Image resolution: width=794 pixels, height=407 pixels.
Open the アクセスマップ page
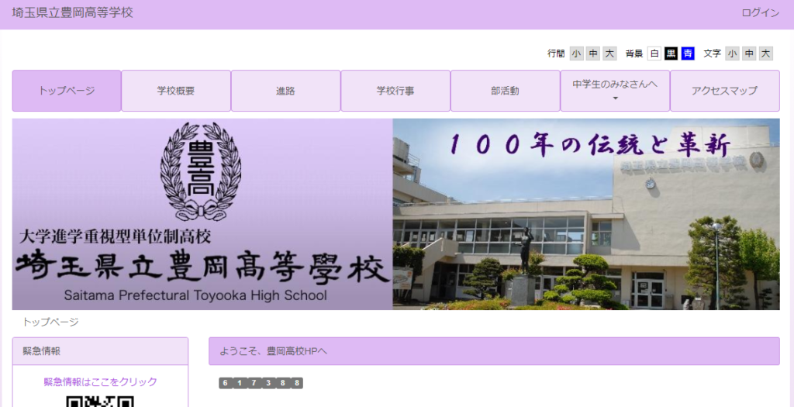click(x=725, y=91)
